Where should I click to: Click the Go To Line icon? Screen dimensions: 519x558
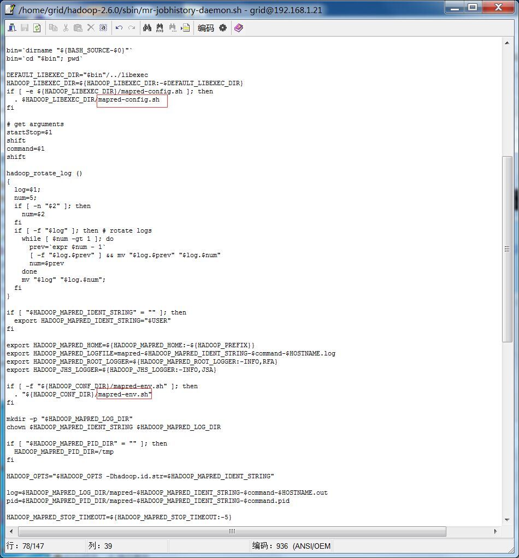click(x=186, y=28)
